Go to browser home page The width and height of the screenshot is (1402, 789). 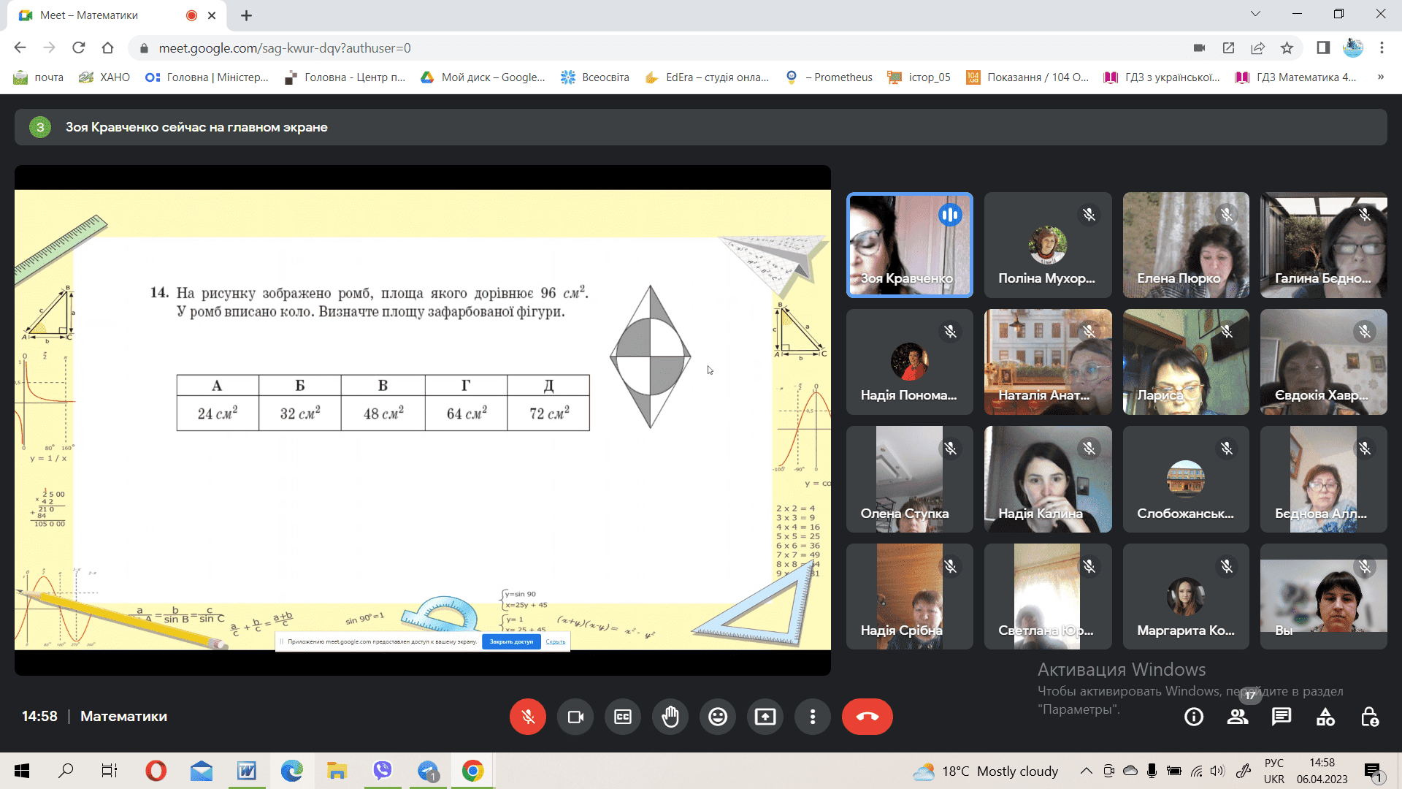point(107,47)
